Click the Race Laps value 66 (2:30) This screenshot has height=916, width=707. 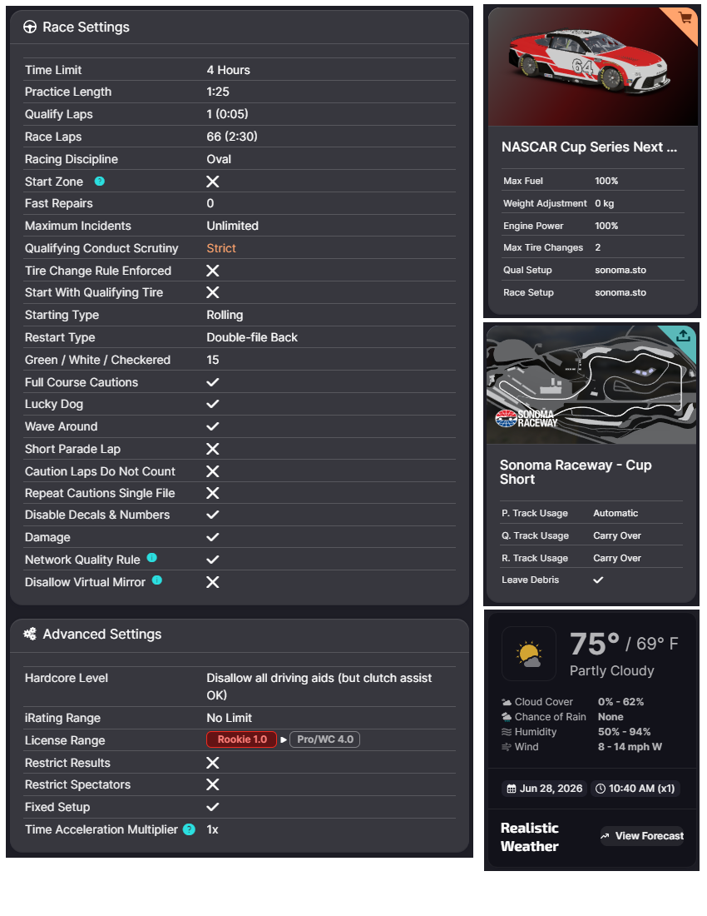231,137
